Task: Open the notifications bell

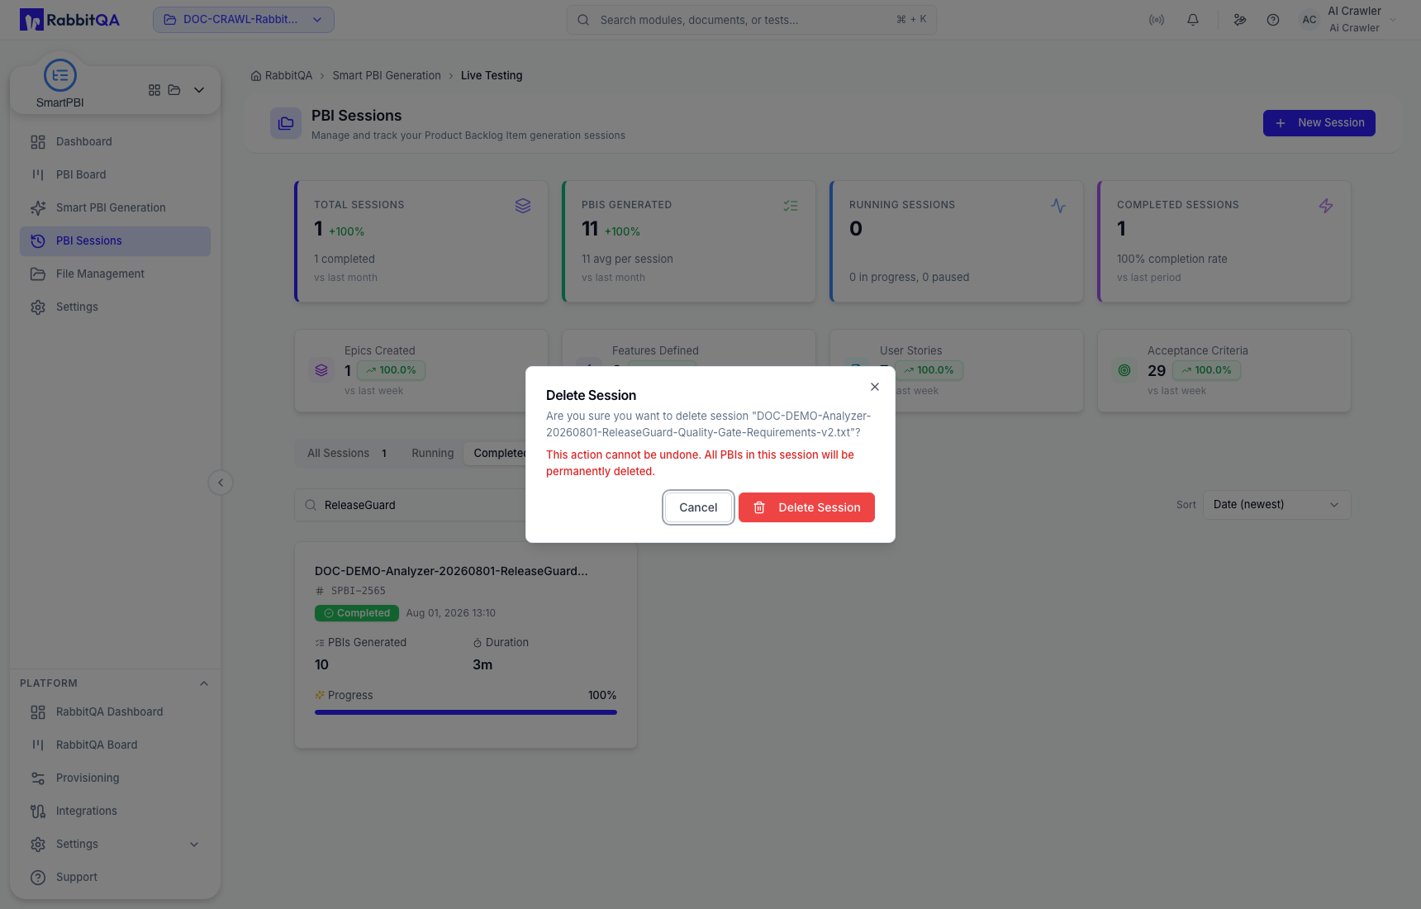Action: click(1193, 20)
